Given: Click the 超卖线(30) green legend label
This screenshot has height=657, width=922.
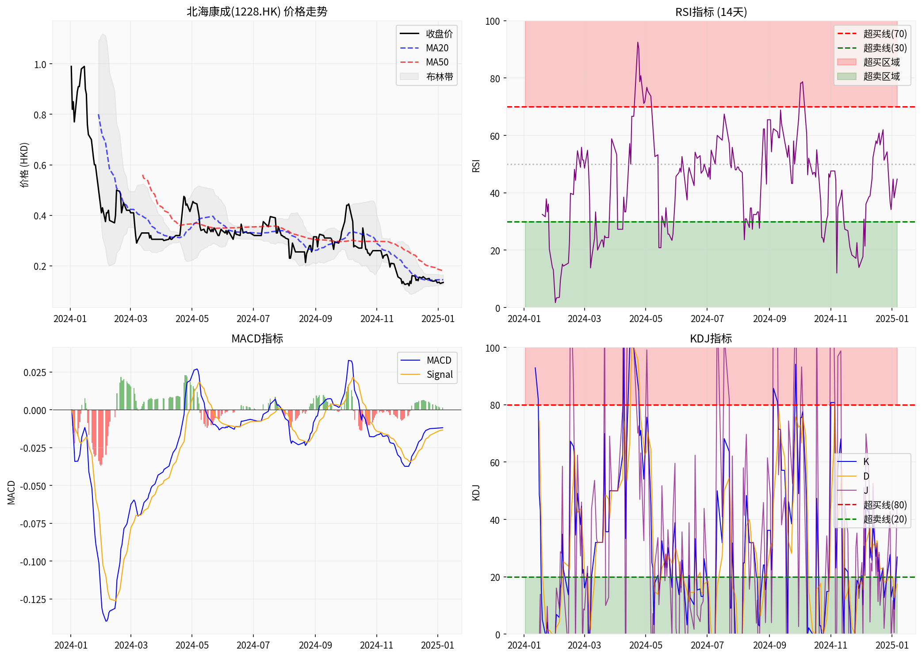Looking at the screenshot, I should coord(885,48).
